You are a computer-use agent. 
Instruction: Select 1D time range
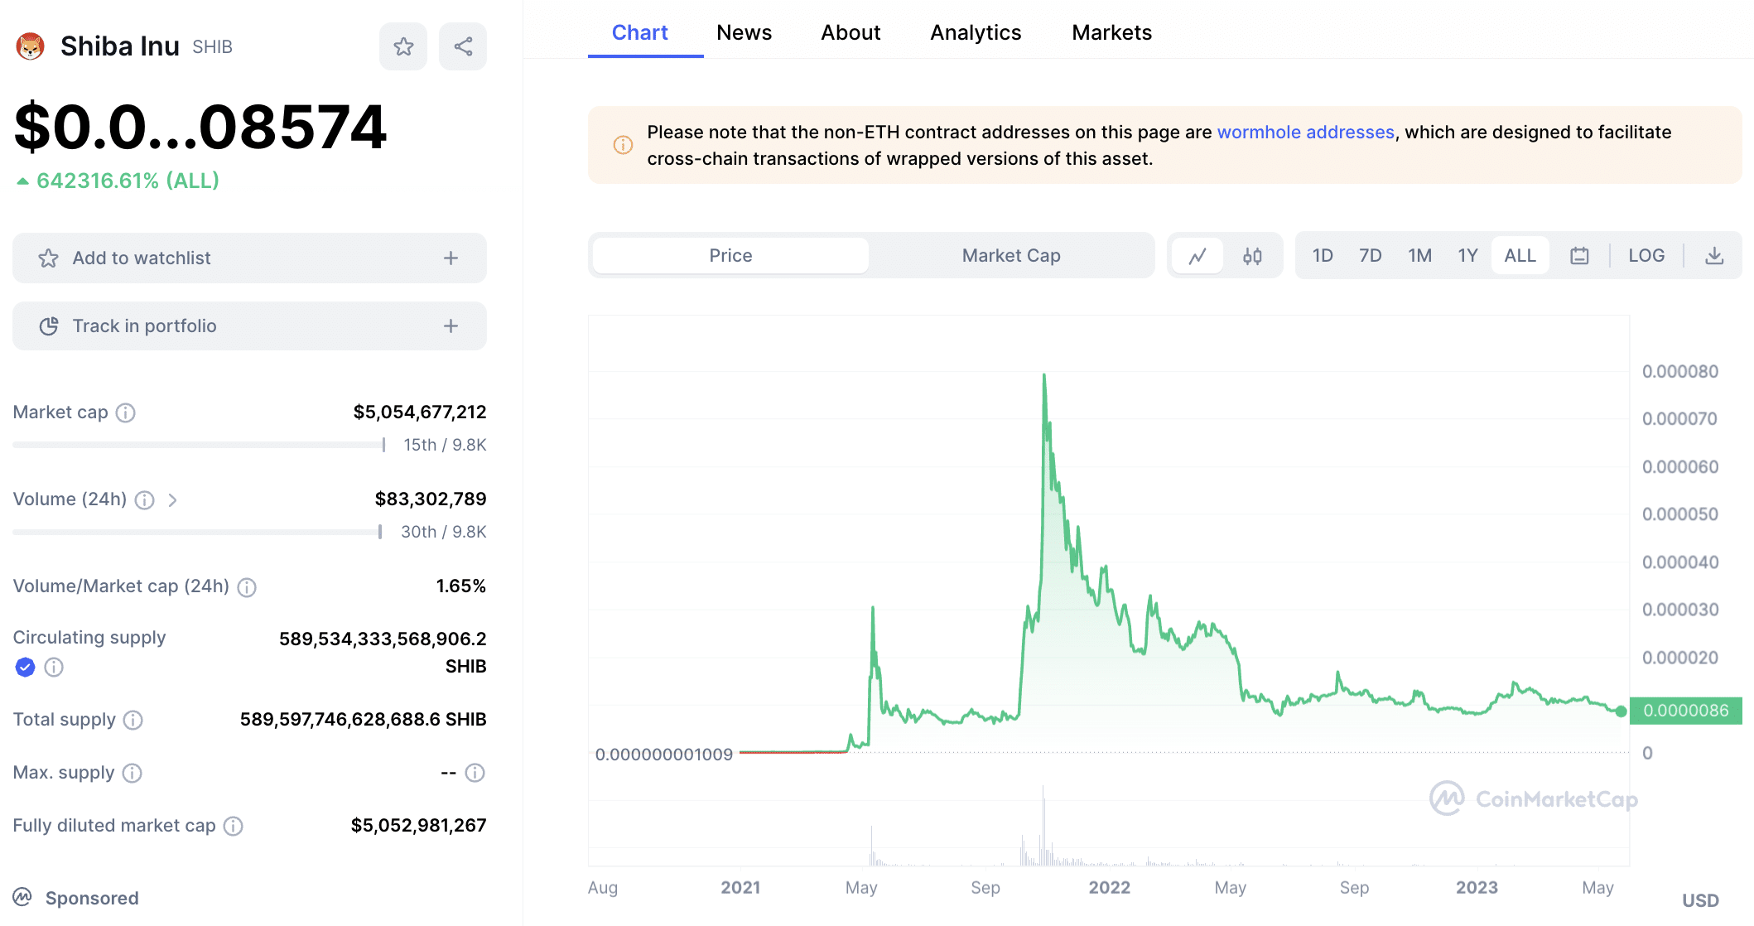click(1323, 256)
